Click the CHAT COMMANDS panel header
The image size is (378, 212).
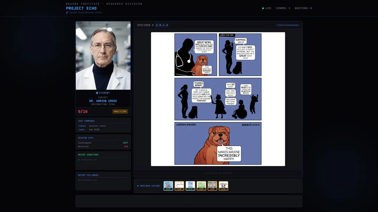[86, 121]
